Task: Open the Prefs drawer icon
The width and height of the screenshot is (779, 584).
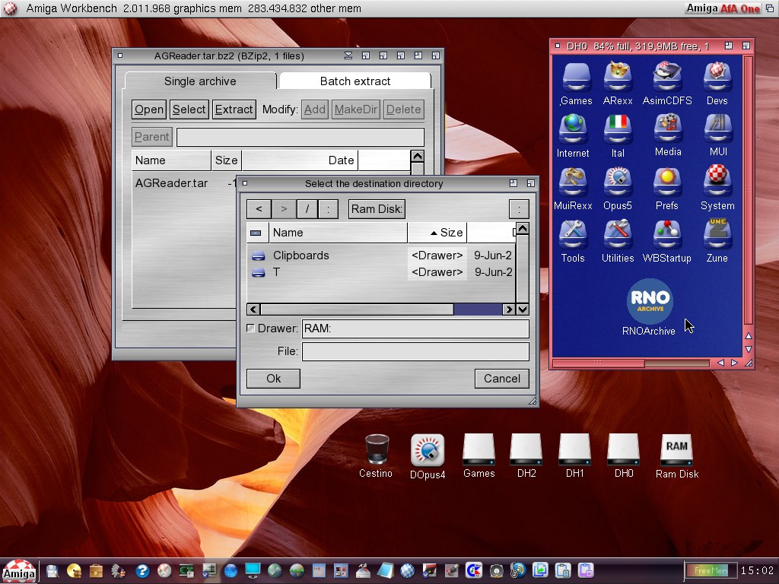Action: pos(666,182)
